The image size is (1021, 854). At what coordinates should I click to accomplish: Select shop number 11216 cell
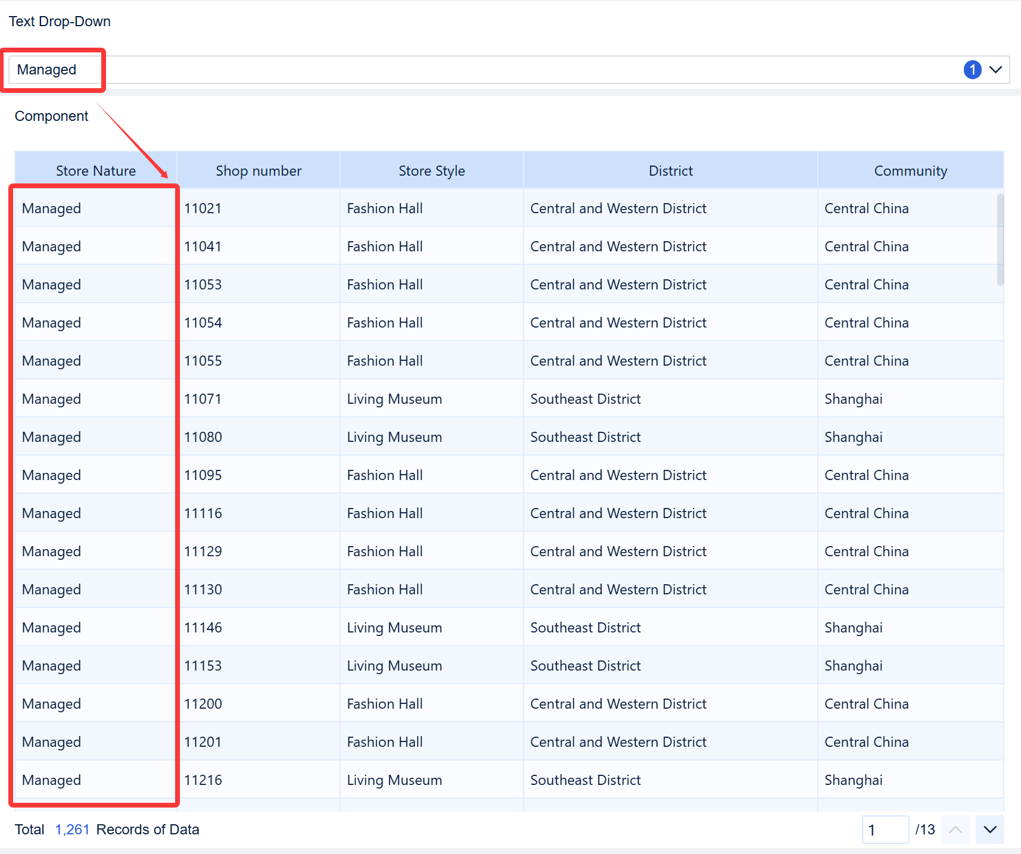pyautogui.click(x=259, y=780)
